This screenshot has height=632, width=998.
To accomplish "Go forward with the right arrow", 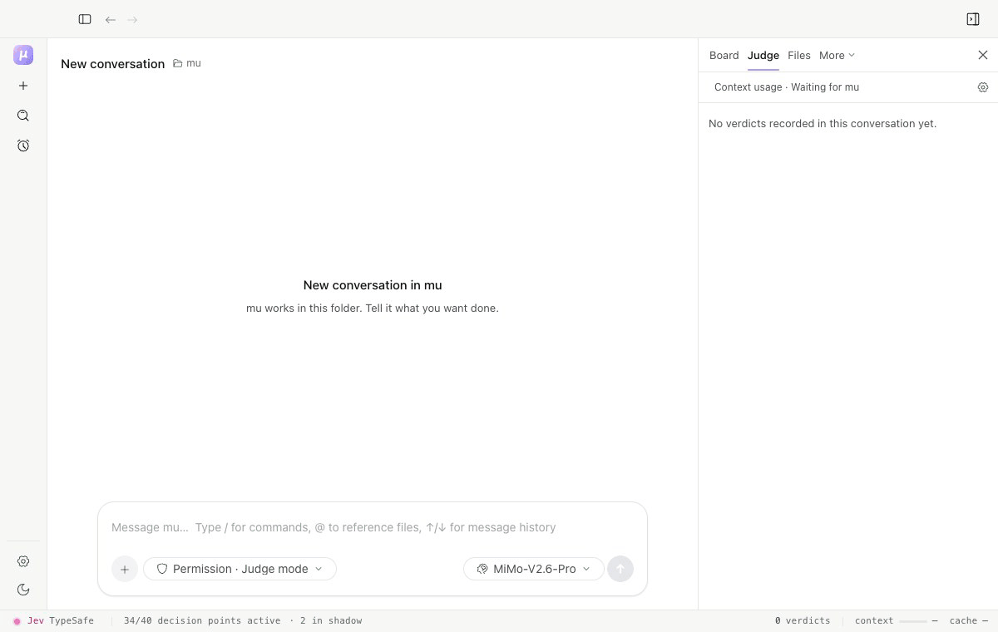I will [x=132, y=19].
